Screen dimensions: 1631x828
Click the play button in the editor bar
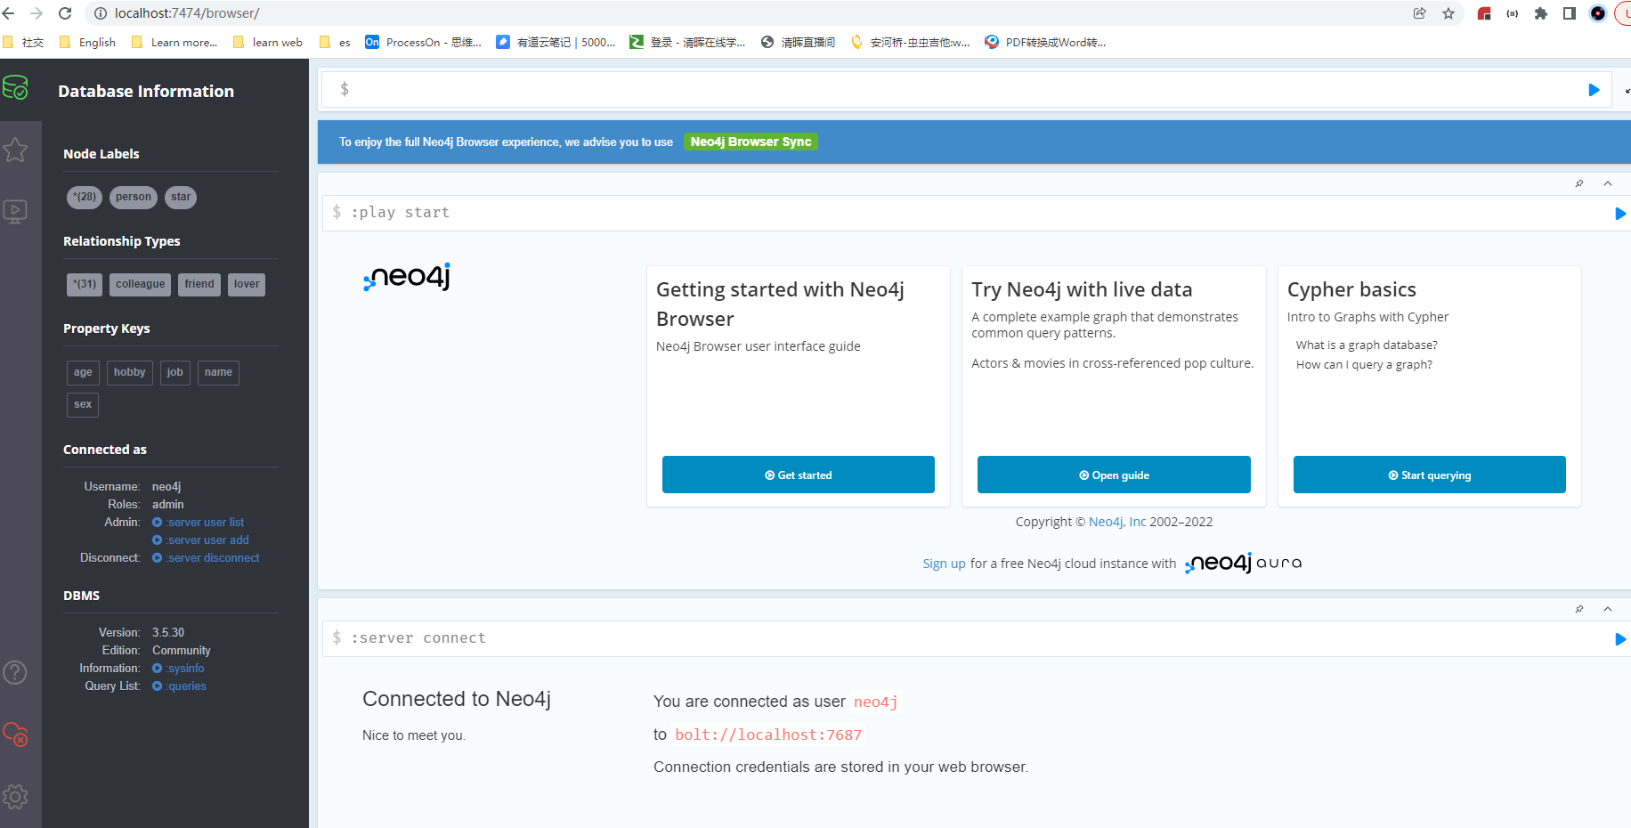[1594, 89]
